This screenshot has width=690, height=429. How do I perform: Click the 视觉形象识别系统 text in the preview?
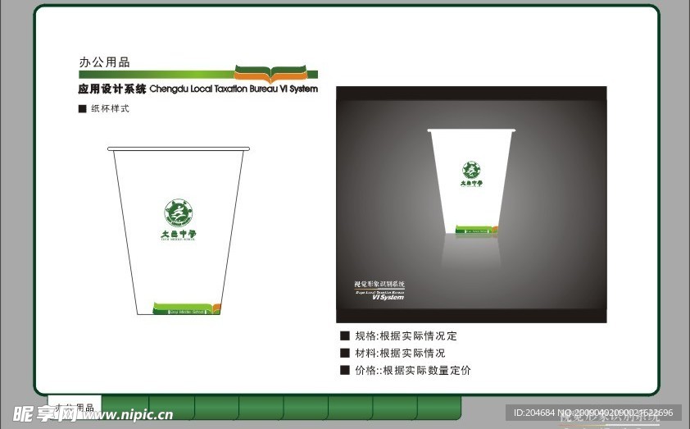tap(379, 285)
